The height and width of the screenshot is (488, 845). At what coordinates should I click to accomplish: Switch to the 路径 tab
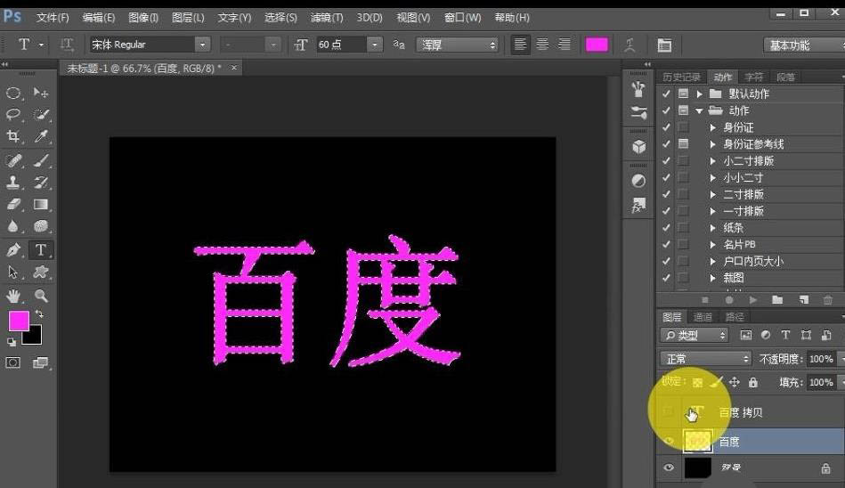(x=735, y=317)
